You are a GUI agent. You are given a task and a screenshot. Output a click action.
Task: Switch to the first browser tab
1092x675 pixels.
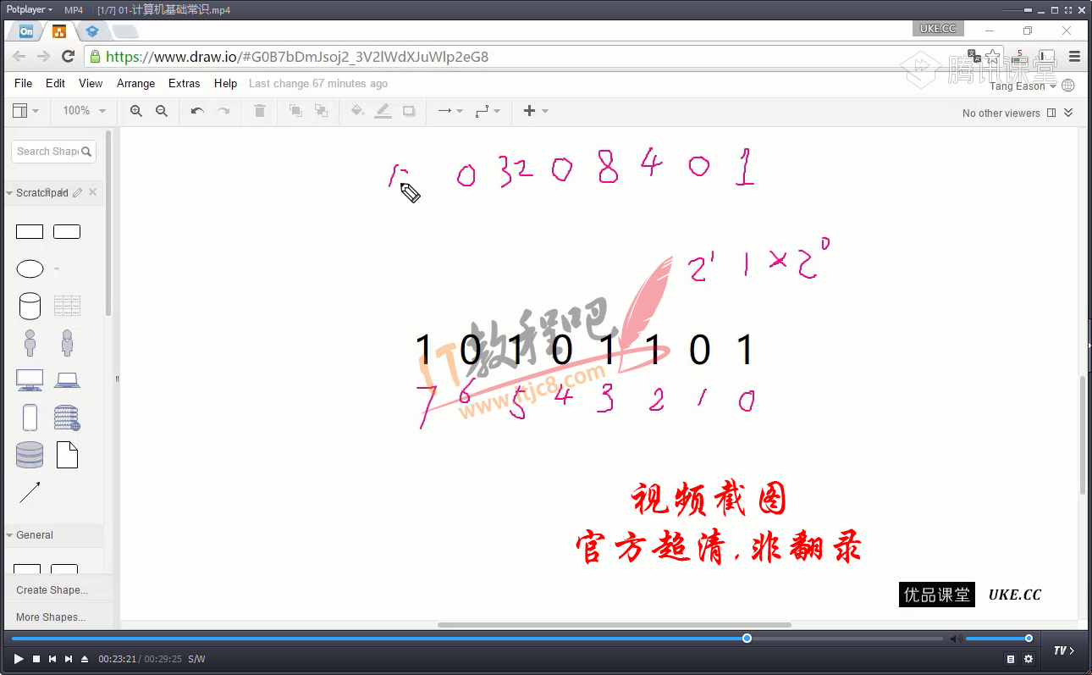pyautogui.click(x=27, y=31)
